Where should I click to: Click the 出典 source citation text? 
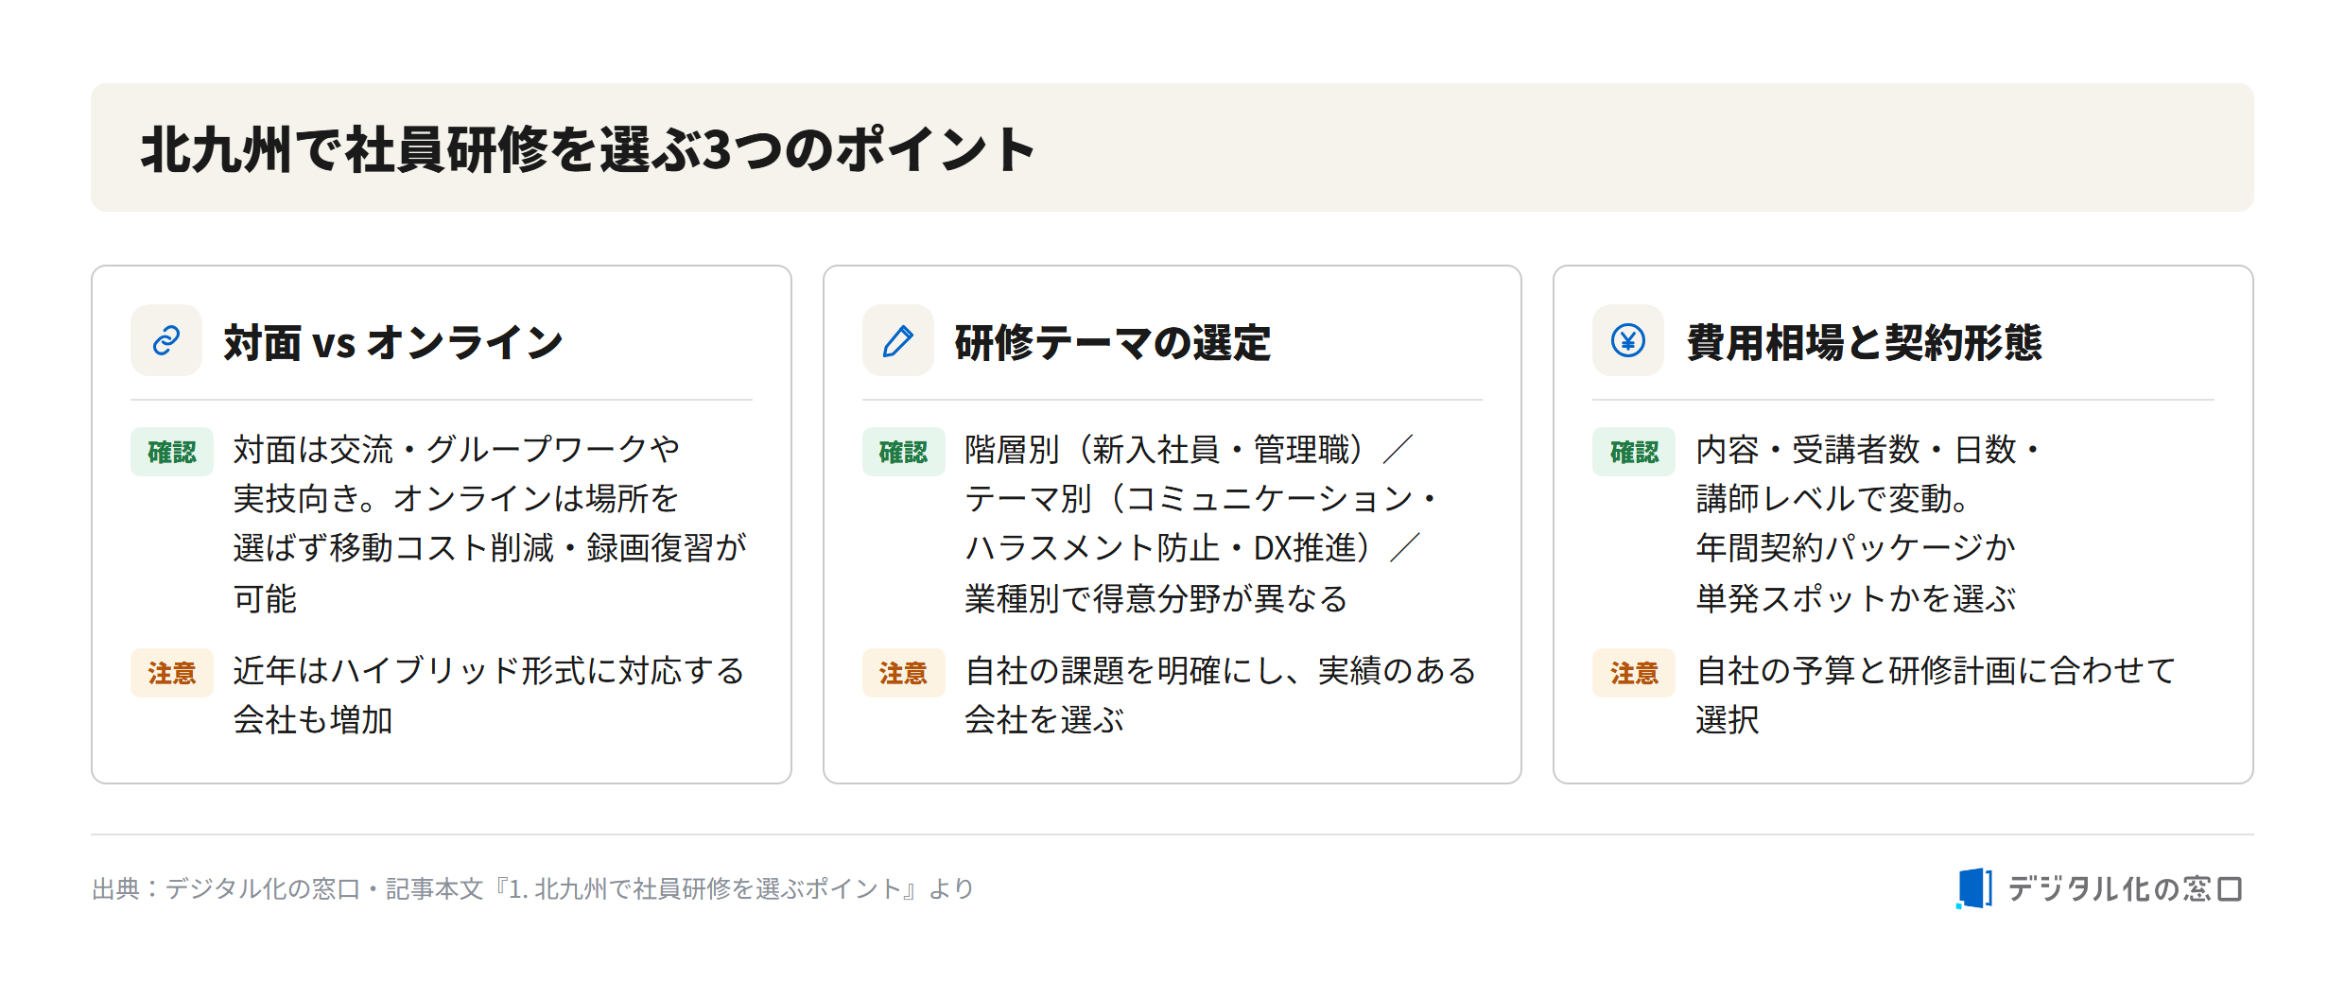coord(532,888)
